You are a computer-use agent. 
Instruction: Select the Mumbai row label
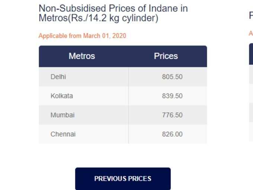(x=63, y=115)
